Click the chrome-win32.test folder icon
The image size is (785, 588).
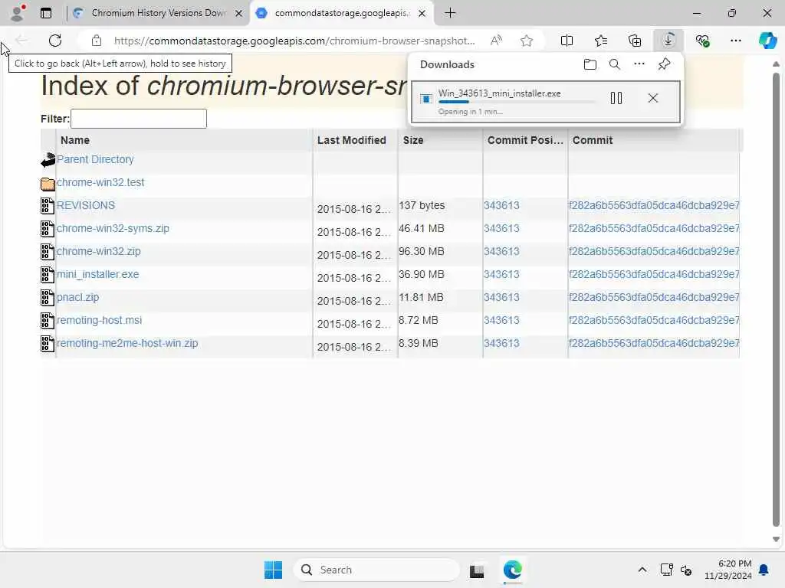point(48,184)
